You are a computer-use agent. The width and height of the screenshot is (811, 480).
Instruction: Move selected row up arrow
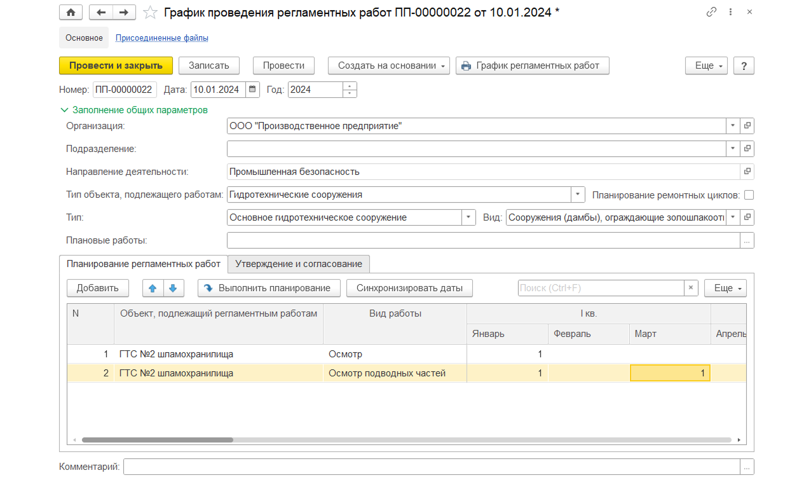[x=153, y=288]
